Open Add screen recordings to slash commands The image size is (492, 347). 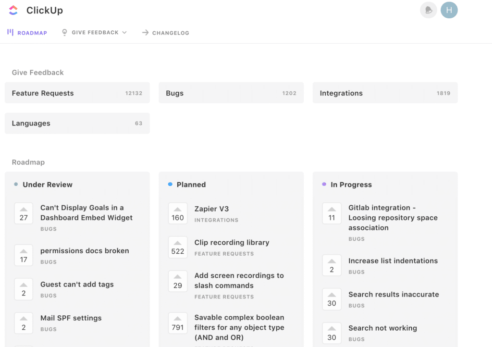239,281
